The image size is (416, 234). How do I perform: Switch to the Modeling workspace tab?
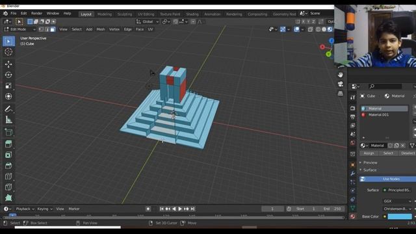click(x=105, y=14)
